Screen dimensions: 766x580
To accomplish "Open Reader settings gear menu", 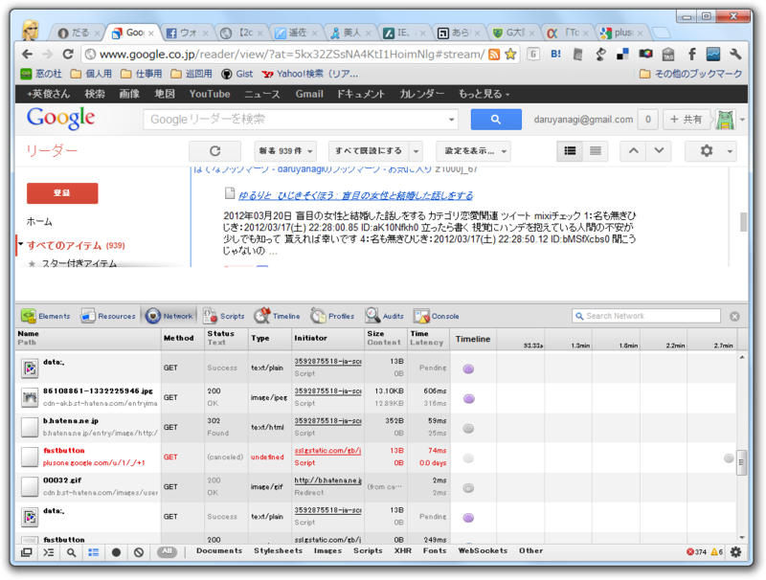I will [x=711, y=151].
